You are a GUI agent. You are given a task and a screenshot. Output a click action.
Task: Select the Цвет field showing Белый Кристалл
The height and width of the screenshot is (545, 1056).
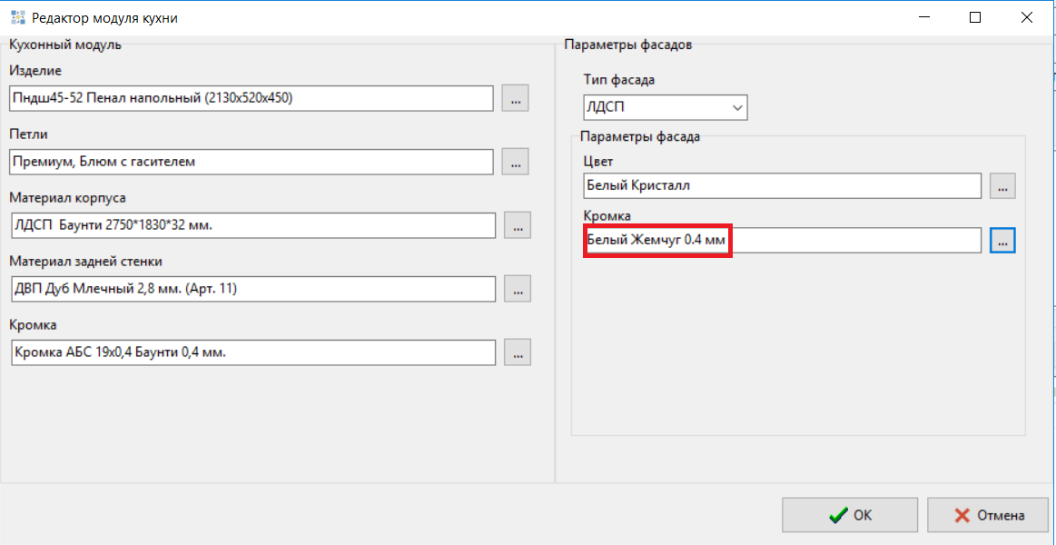(x=782, y=185)
